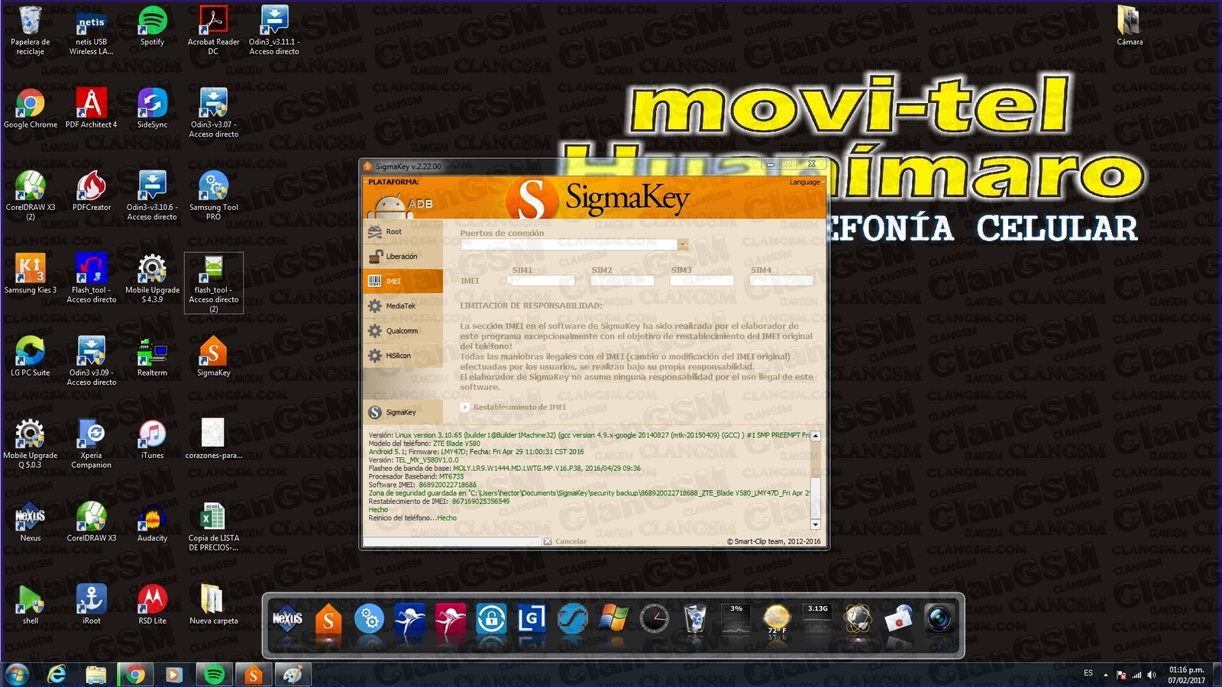Select the Samsung Tool PRO desktop icon
This screenshot has width=1222, height=687.
(x=213, y=196)
